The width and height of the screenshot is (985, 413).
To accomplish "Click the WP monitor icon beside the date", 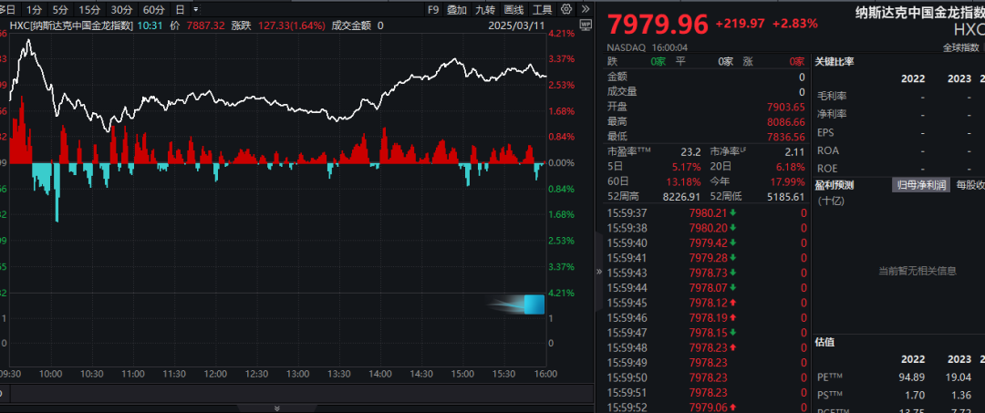I will [x=586, y=26].
